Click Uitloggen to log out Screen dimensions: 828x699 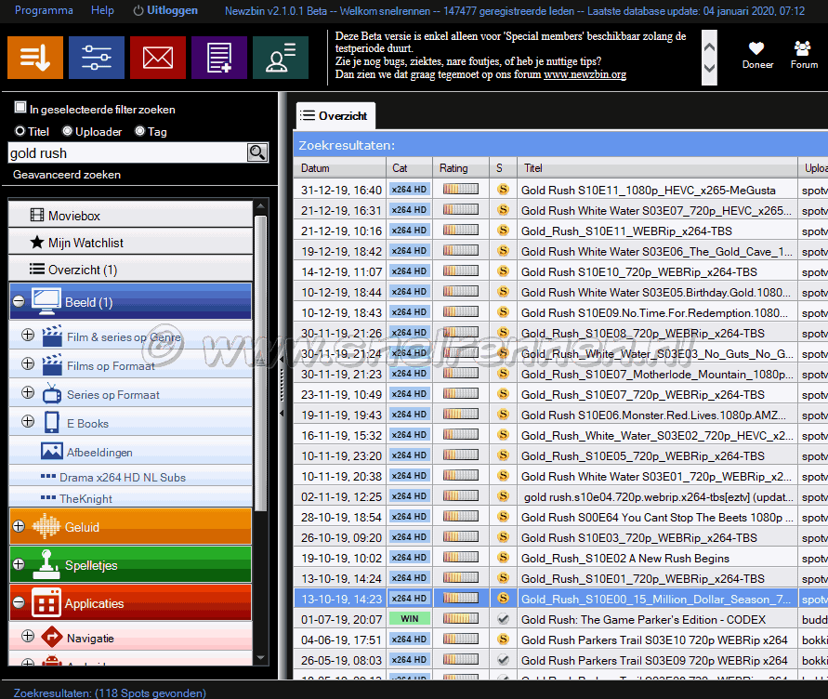[x=172, y=10]
